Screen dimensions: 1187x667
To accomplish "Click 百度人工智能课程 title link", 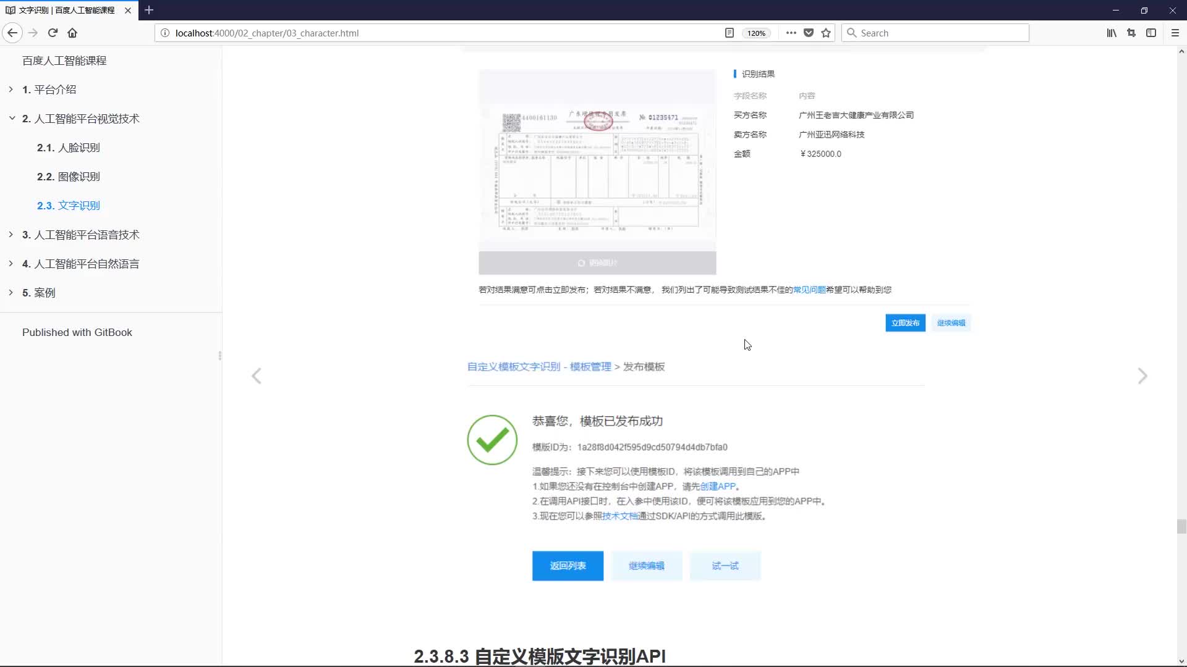I will pyautogui.click(x=64, y=61).
